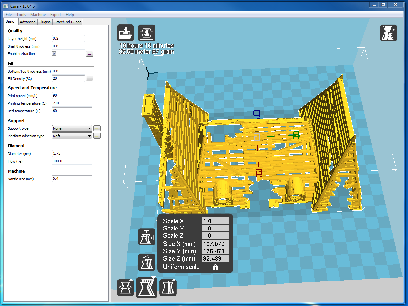Click the Load model icon
The height and width of the screenshot is (306, 408).
pyautogui.click(x=125, y=33)
